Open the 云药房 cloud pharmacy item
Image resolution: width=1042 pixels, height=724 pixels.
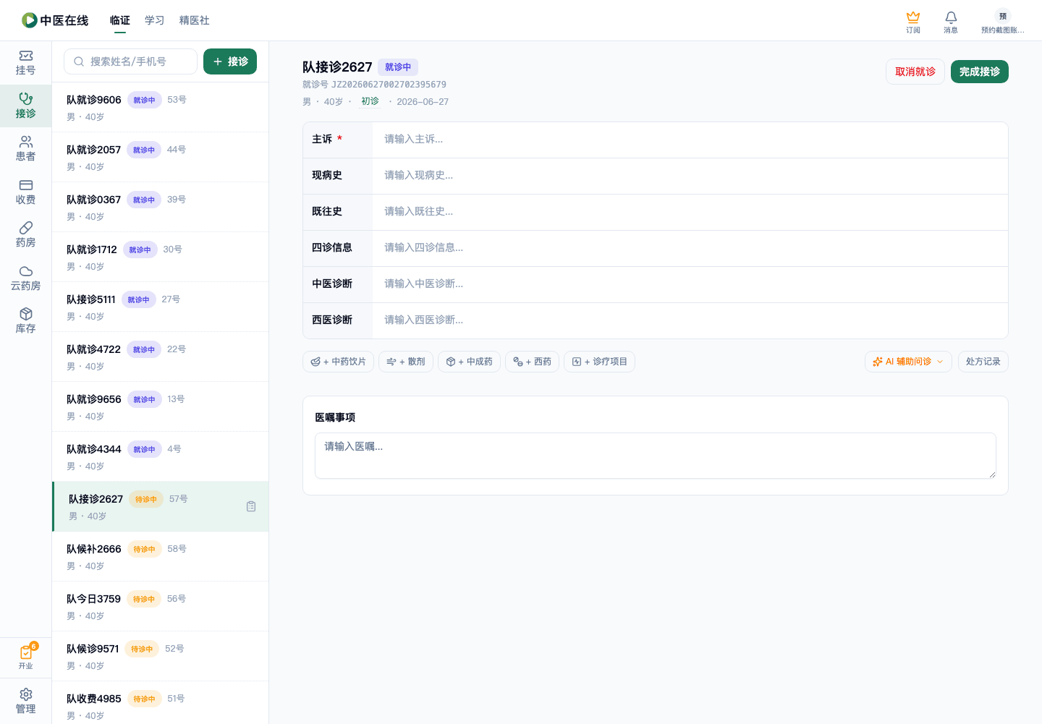[x=25, y=278]
